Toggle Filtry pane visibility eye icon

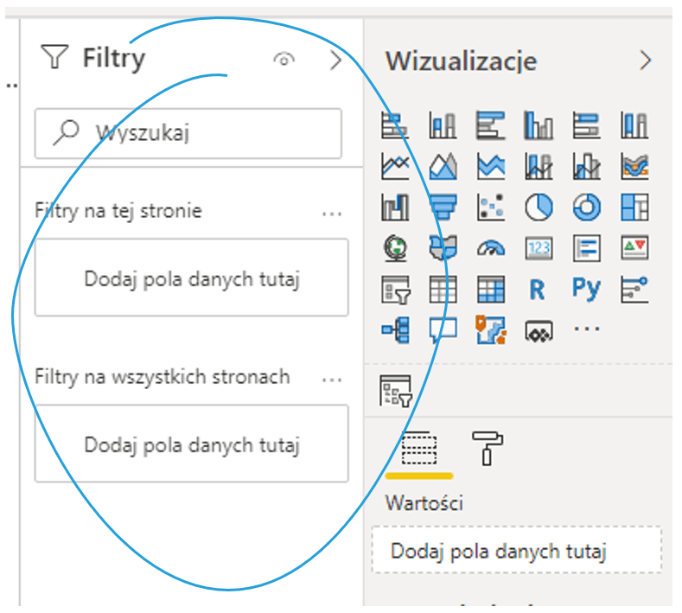pyautogui.click(x=284, y=60)
